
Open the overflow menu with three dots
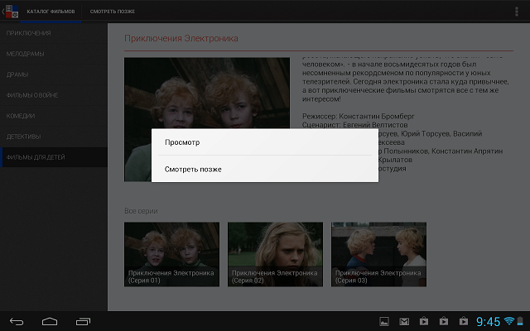tap(517, 12)
